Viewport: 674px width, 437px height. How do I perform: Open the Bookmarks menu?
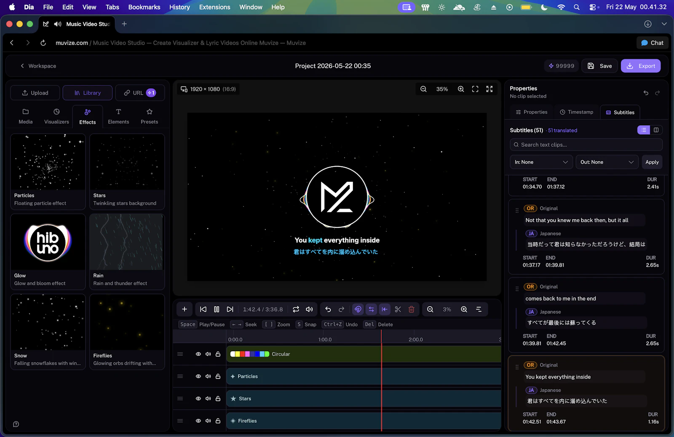coord(144,7)
